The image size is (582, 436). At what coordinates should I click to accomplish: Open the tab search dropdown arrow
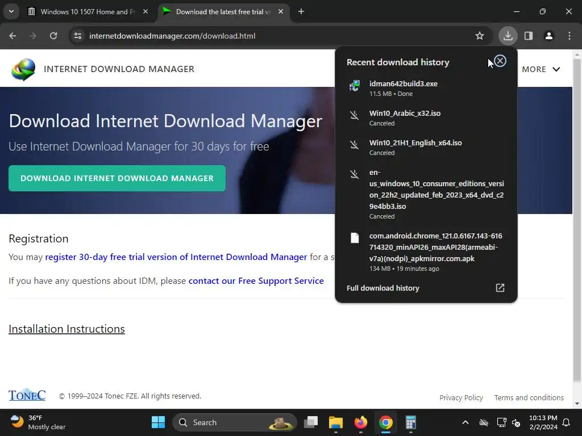pos(11,11)
